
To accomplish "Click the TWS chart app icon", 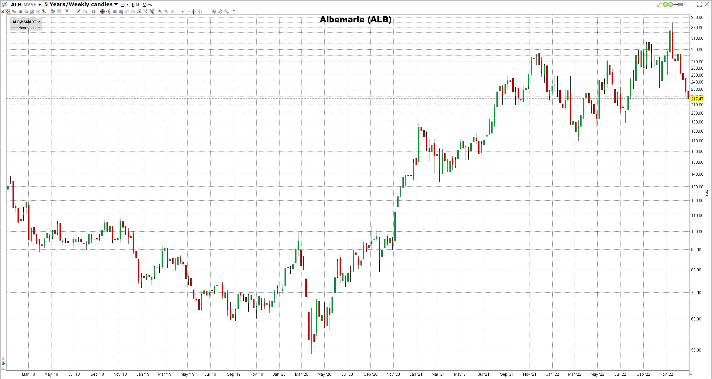I will click(4, 4).
